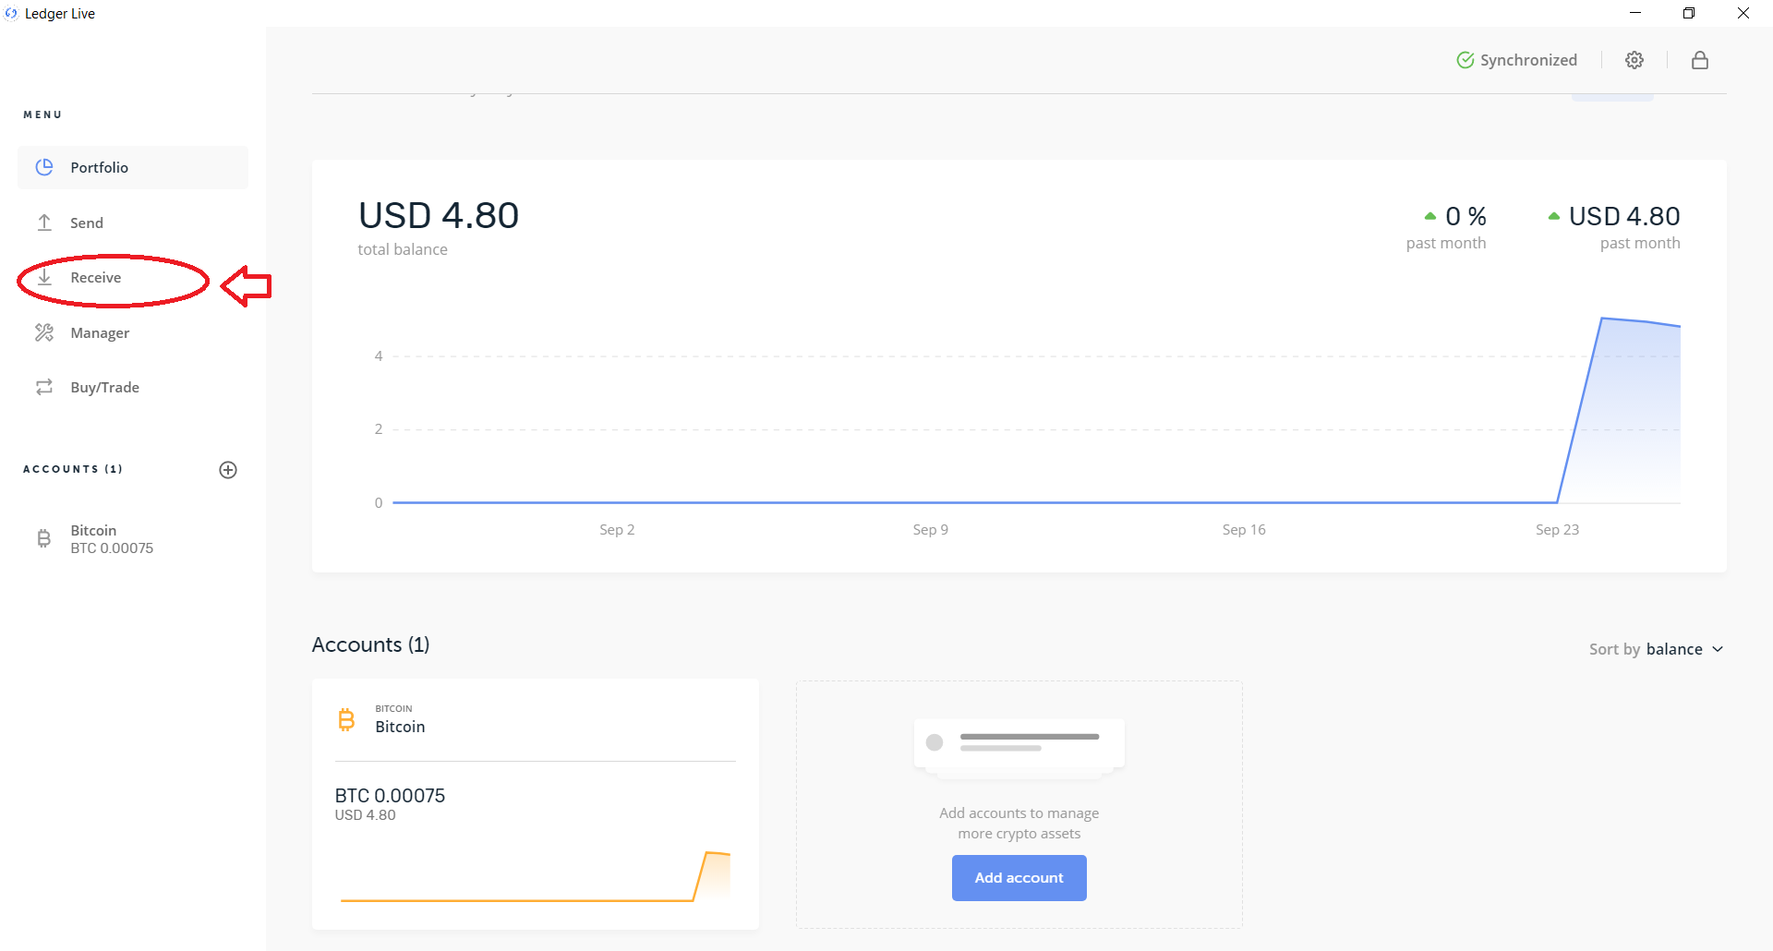
Task: Restore down the Ledger Live window
Action: (x=1689, y=13)
